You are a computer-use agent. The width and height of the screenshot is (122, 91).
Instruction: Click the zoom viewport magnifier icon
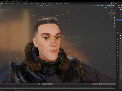coord(114,18)
